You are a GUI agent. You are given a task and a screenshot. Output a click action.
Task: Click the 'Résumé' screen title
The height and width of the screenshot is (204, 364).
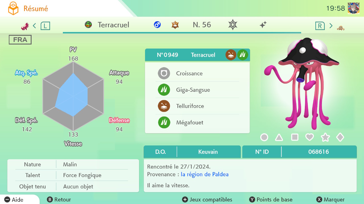coord(36,9)
